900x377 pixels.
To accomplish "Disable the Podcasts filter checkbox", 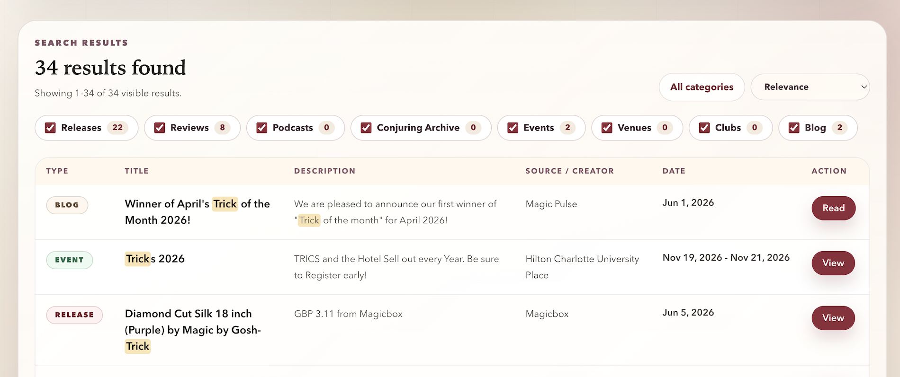I will pos(262,128).
